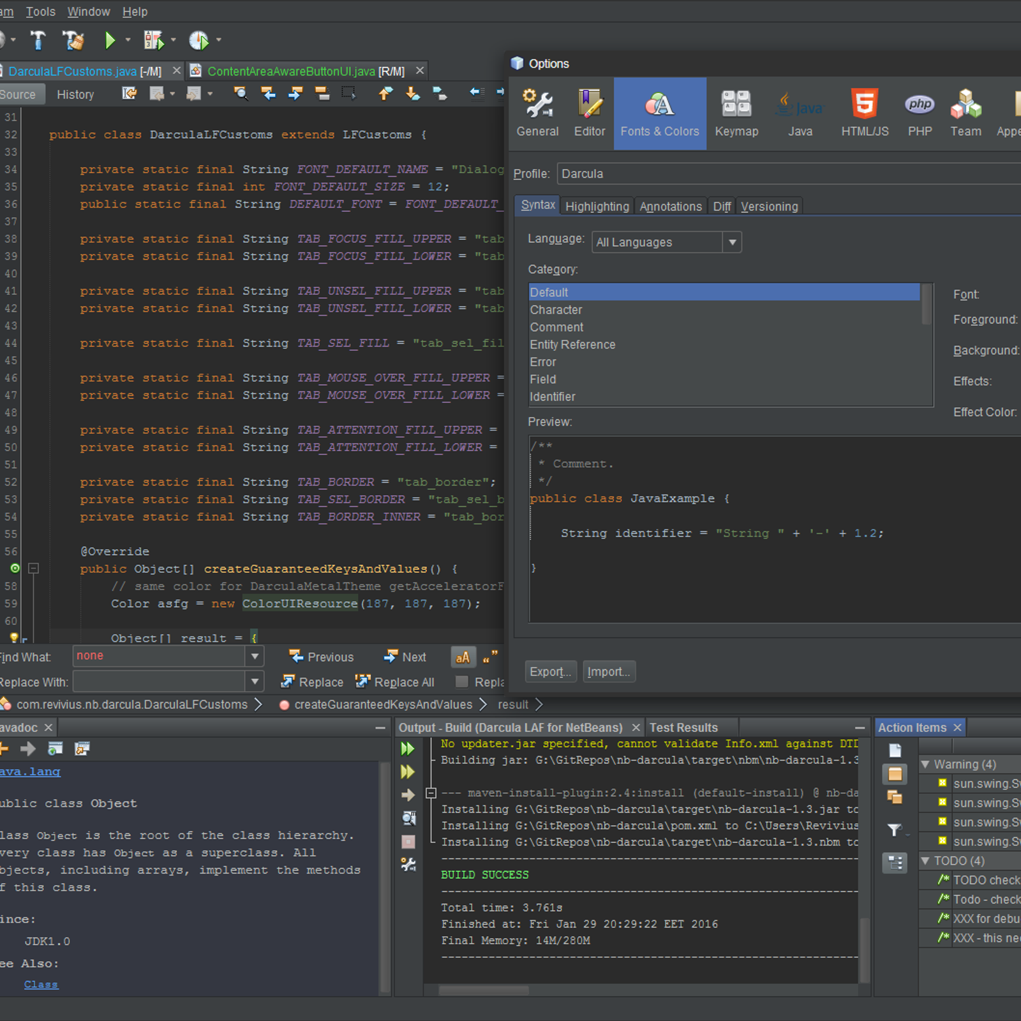
Task: Click Find Next Occurrence icon in editor toolbar
Action: (x=295, y=94)
